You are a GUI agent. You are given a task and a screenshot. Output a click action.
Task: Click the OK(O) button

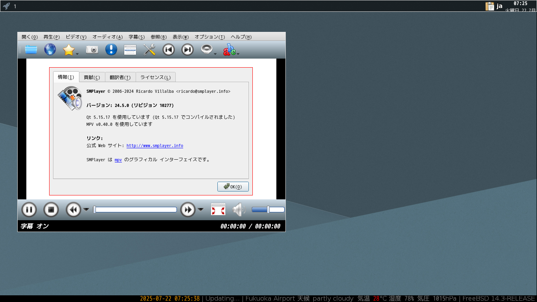233,187
